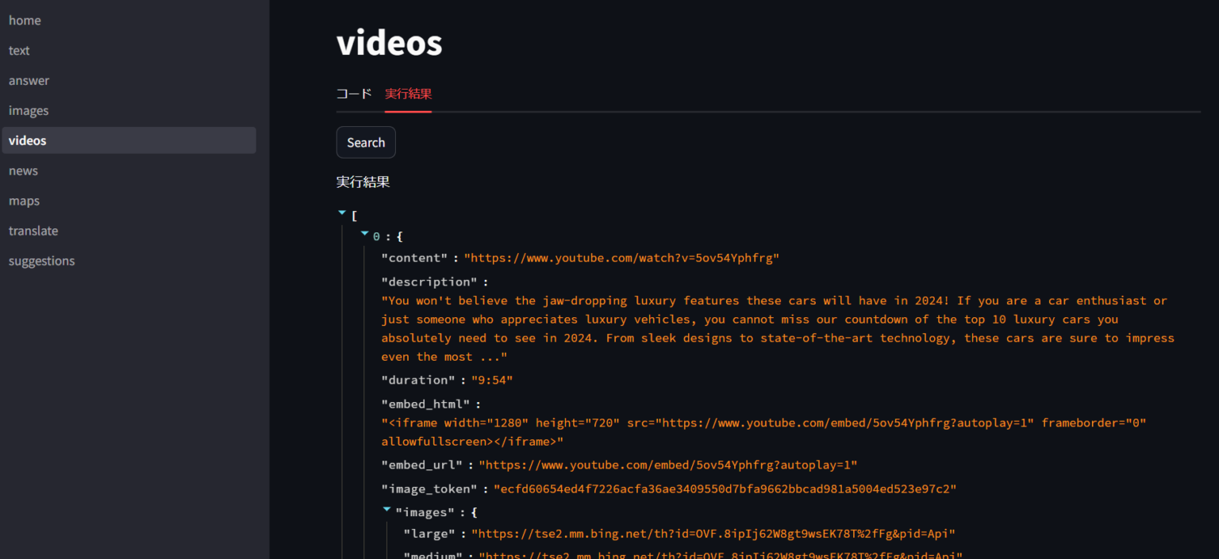This screenshot has height=559, width=1219.
Task: Select text in the sidebar navigation
Action: point(19,50)
